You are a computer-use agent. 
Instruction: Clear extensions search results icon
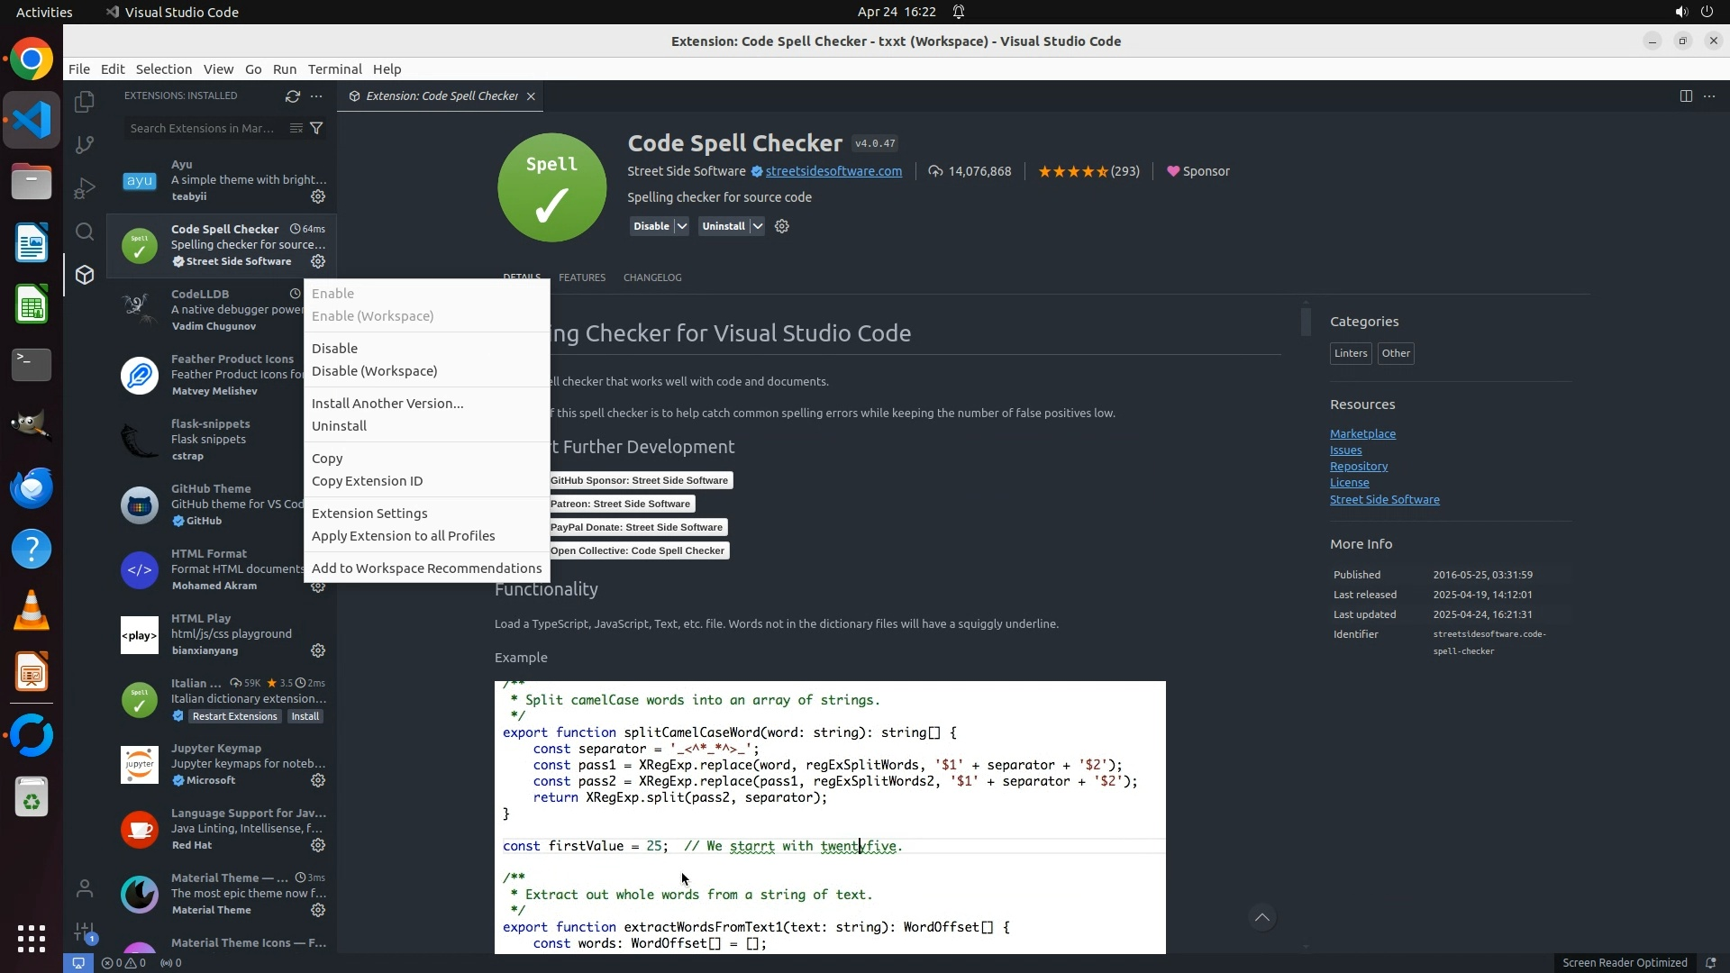pos(296,128)
